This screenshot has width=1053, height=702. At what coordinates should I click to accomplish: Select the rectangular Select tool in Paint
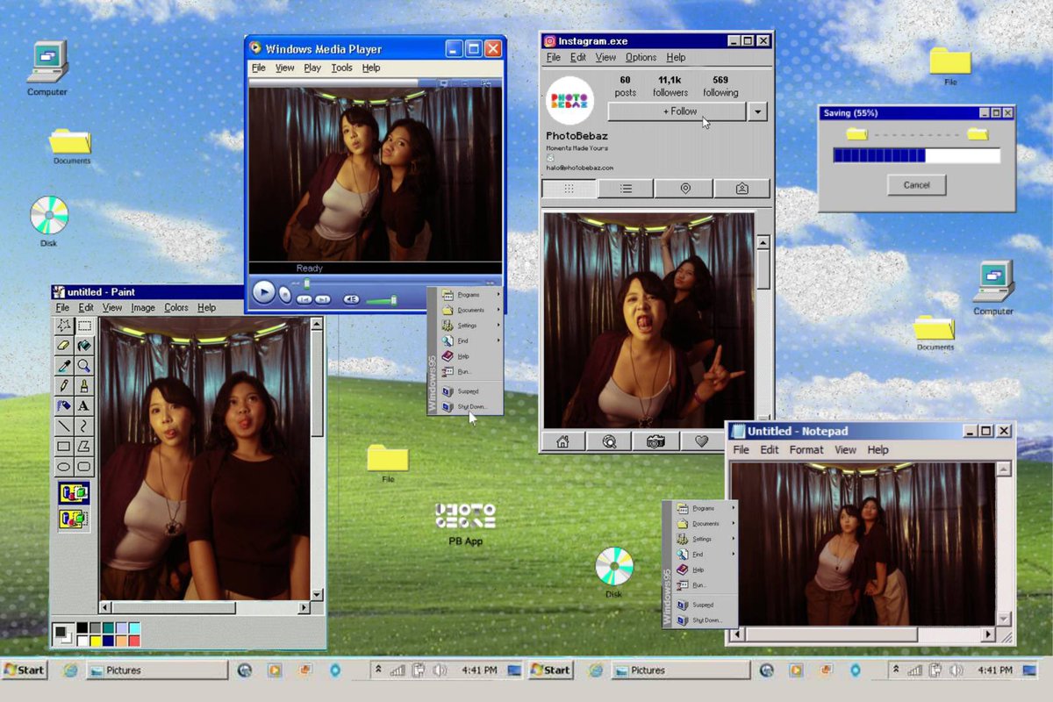coord(84,326)
